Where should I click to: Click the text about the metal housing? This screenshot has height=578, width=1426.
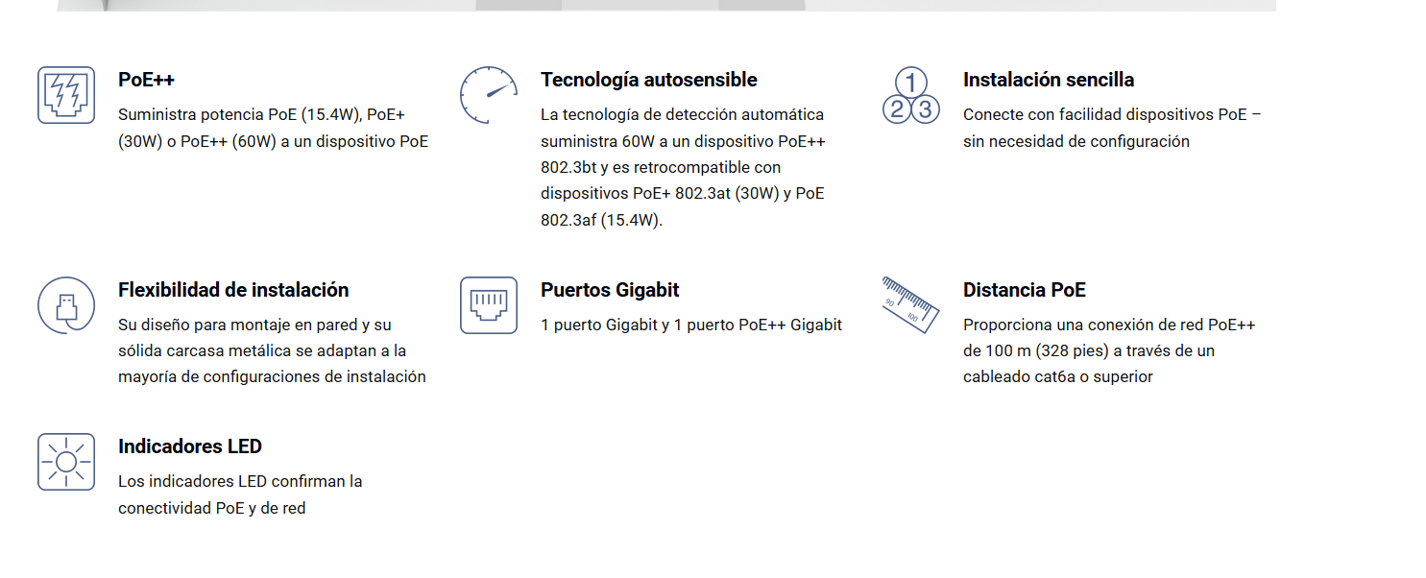coord(272,350)
